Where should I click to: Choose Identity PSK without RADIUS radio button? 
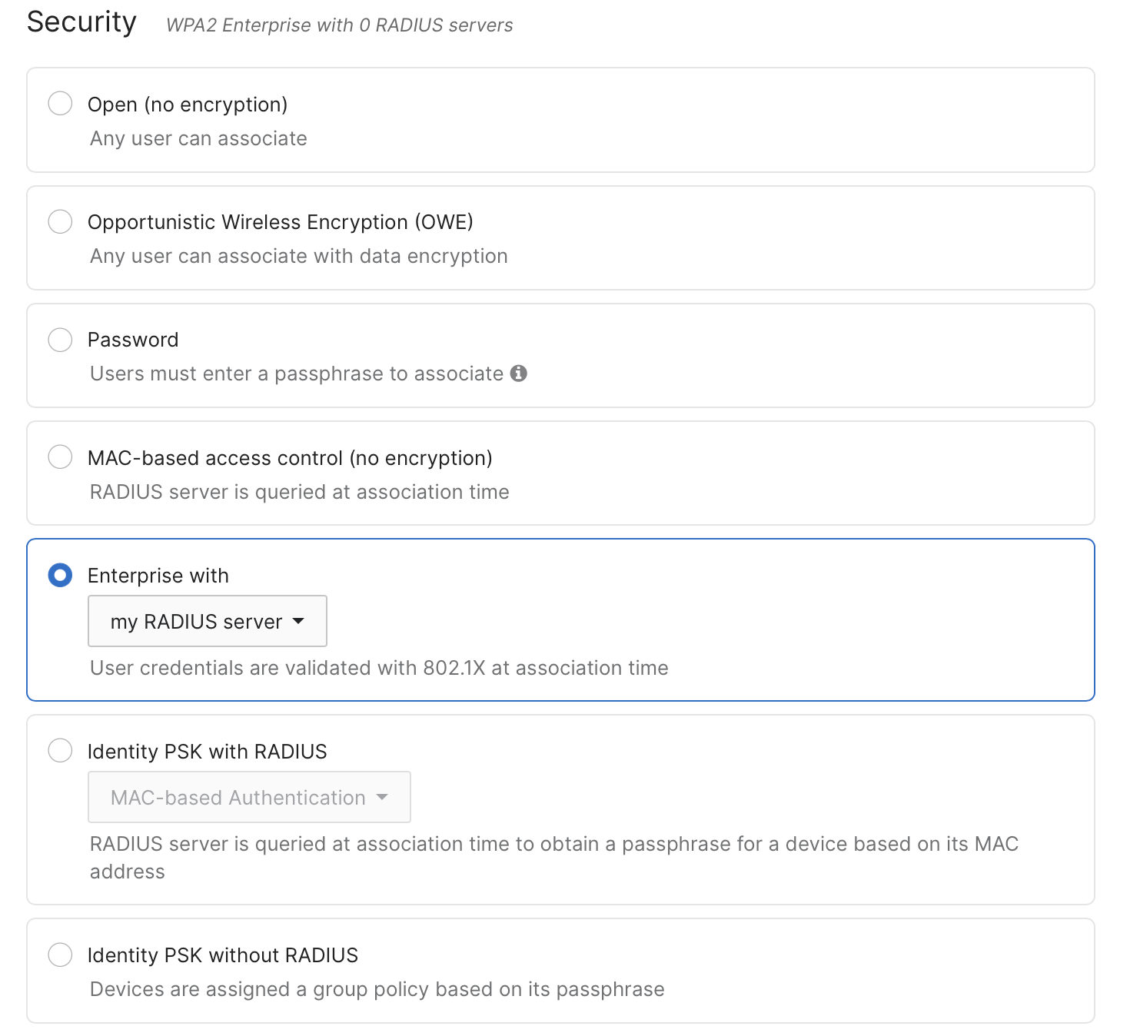coord(60,955)
